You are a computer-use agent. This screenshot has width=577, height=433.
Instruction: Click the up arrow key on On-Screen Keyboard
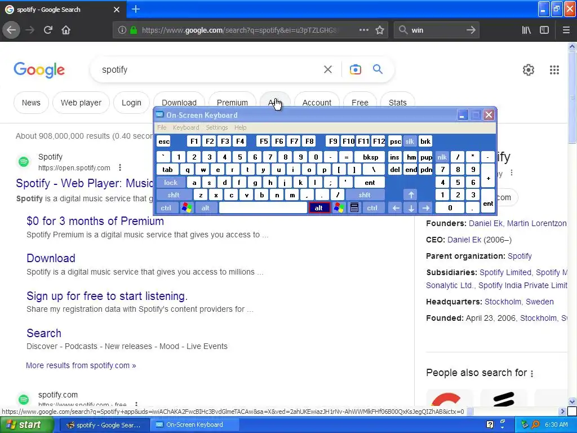point(411,195)
